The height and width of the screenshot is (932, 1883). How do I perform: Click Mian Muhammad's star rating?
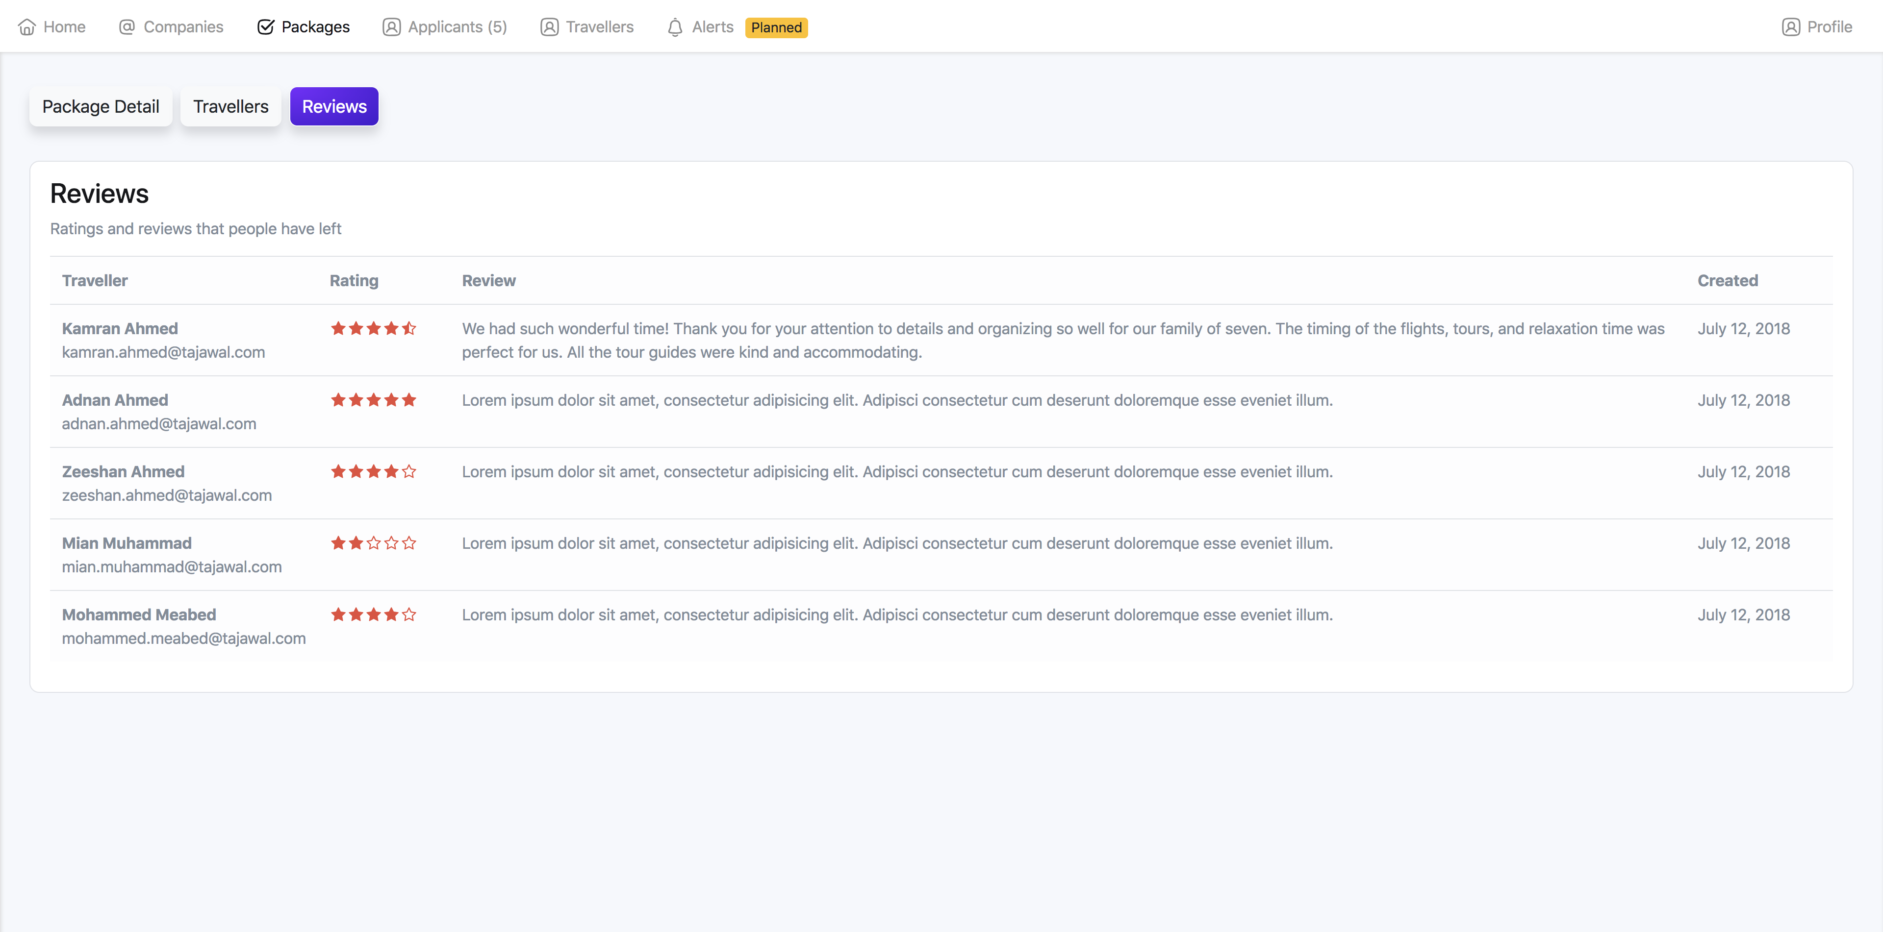tap(374, 543)
